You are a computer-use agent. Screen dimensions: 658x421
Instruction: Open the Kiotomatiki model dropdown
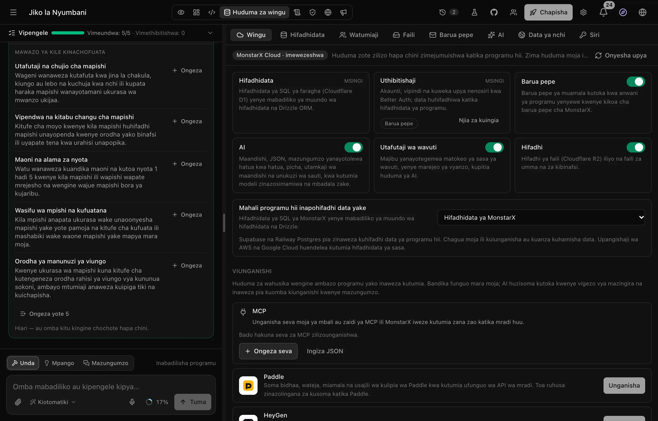pyautogui.click(x=52, y=402)
